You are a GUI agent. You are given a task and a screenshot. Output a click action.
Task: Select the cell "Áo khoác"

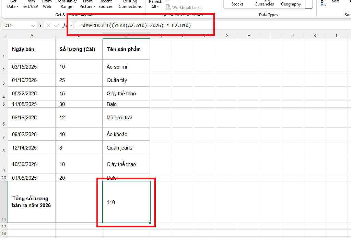(126, 134)
